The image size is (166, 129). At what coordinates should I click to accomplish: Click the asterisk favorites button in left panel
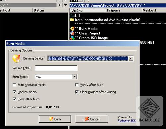60,5
